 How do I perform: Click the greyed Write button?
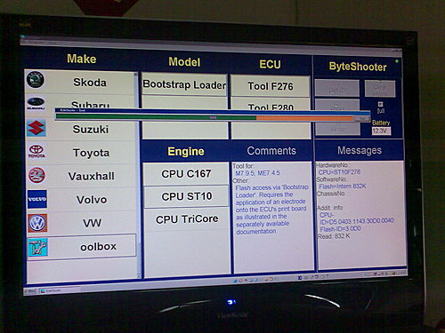pyautogui.click(x=338, y=129)
